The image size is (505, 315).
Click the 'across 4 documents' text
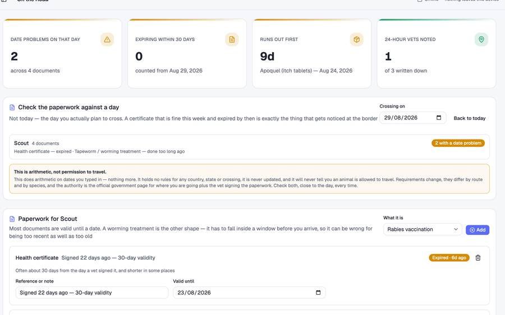point(35,71)
